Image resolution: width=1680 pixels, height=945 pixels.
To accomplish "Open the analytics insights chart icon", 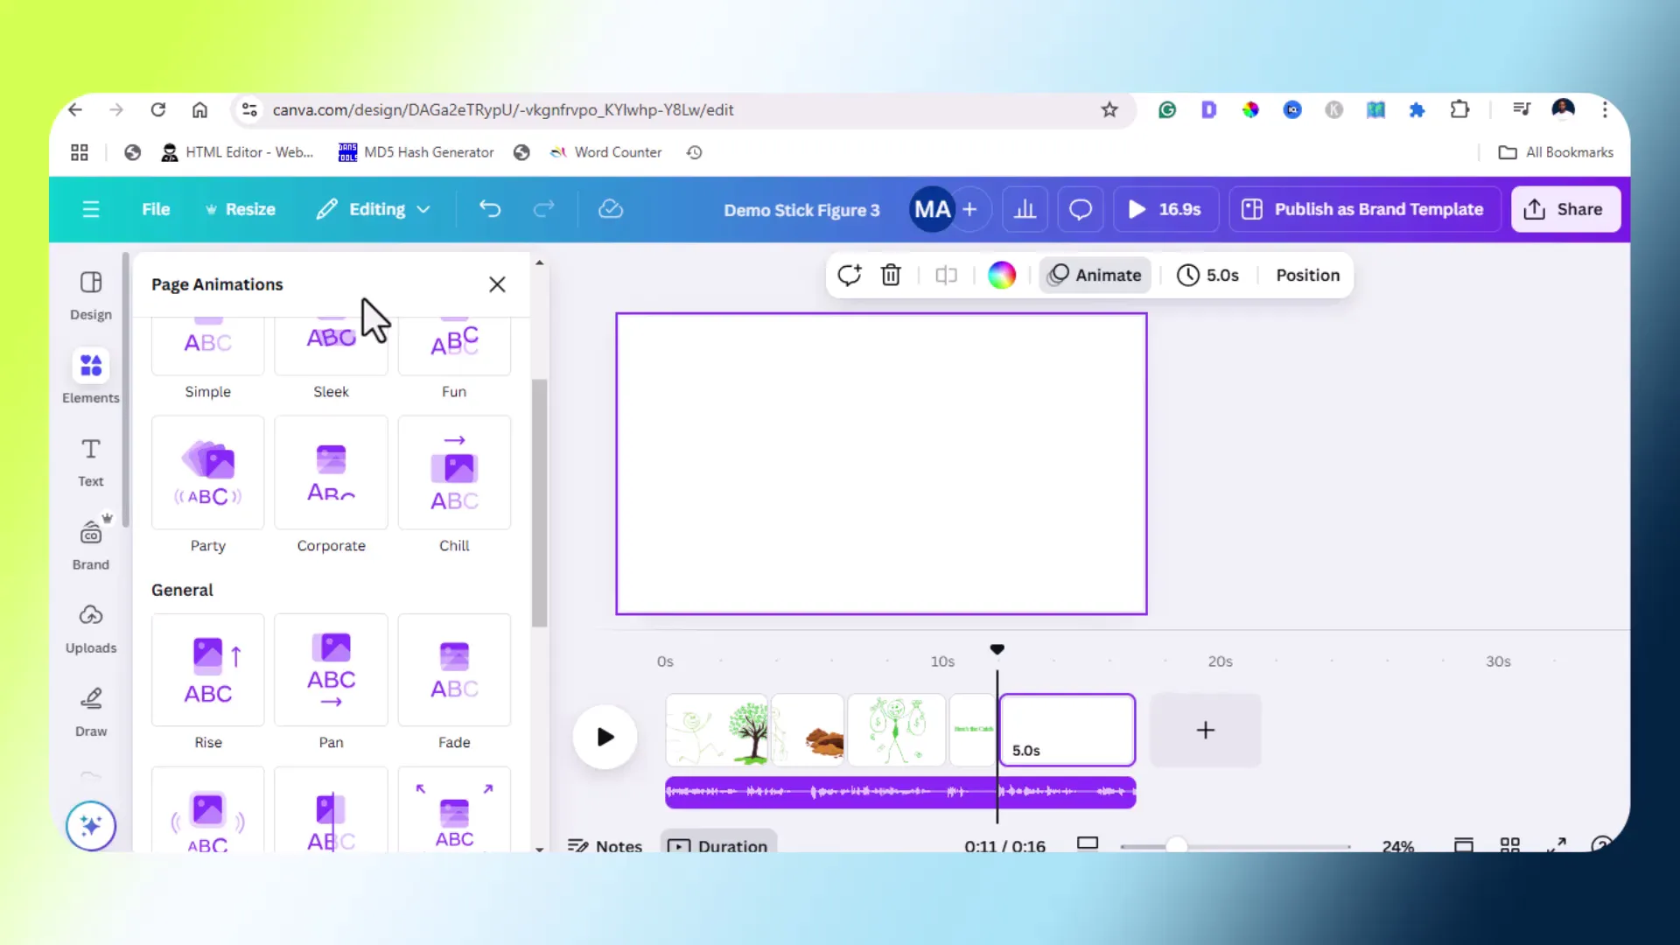I will tap(1025, 209).
